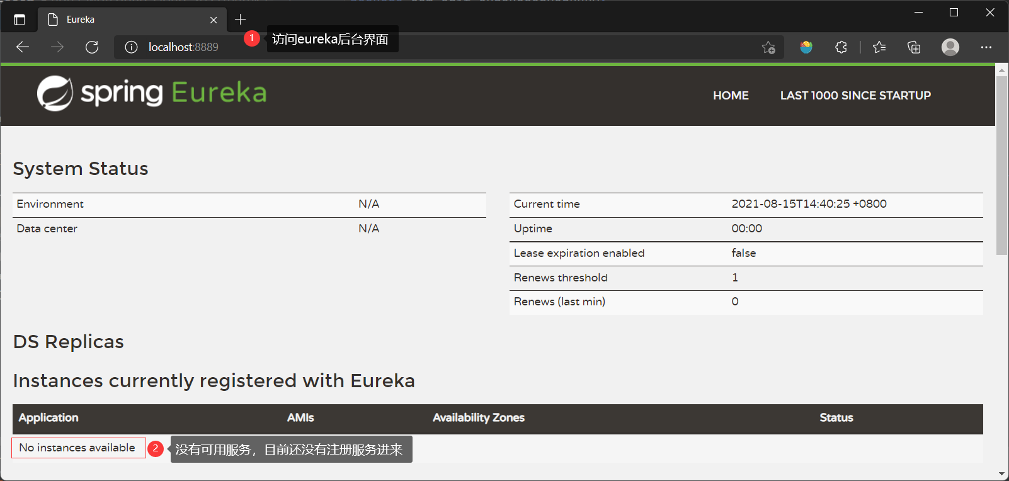The width and height of the screenshot is (1009, 481).
Task: Open the browser profile avatar
Action: click(x=950, y=47)
